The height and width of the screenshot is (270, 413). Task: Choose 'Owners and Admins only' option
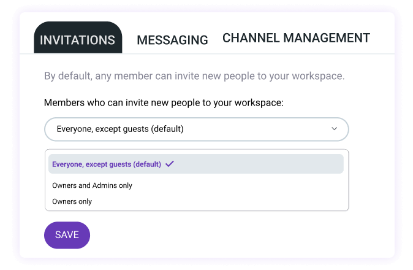click(x=92, y=185)
